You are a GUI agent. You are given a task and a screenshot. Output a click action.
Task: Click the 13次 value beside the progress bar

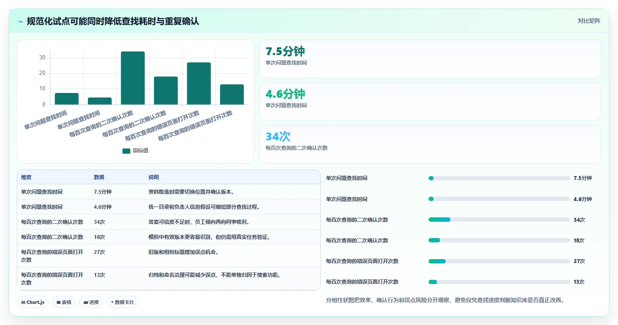[579, 282]
